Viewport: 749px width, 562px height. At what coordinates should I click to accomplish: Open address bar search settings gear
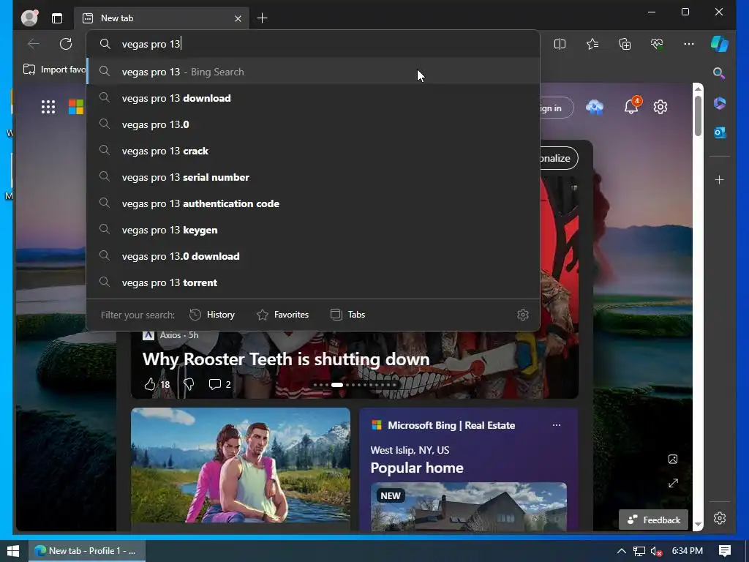tap(522, 315)
